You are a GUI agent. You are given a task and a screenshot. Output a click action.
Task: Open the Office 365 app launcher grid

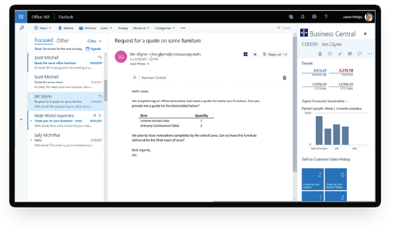click(21, 17)
